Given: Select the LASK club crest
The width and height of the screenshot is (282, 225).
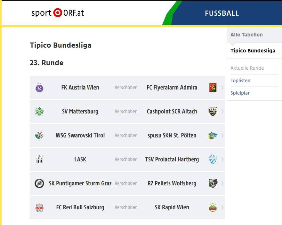Looking at the screenshot, I should coord(39,159).
